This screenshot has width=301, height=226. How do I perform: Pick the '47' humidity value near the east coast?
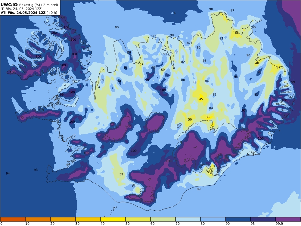click(278, 67)
